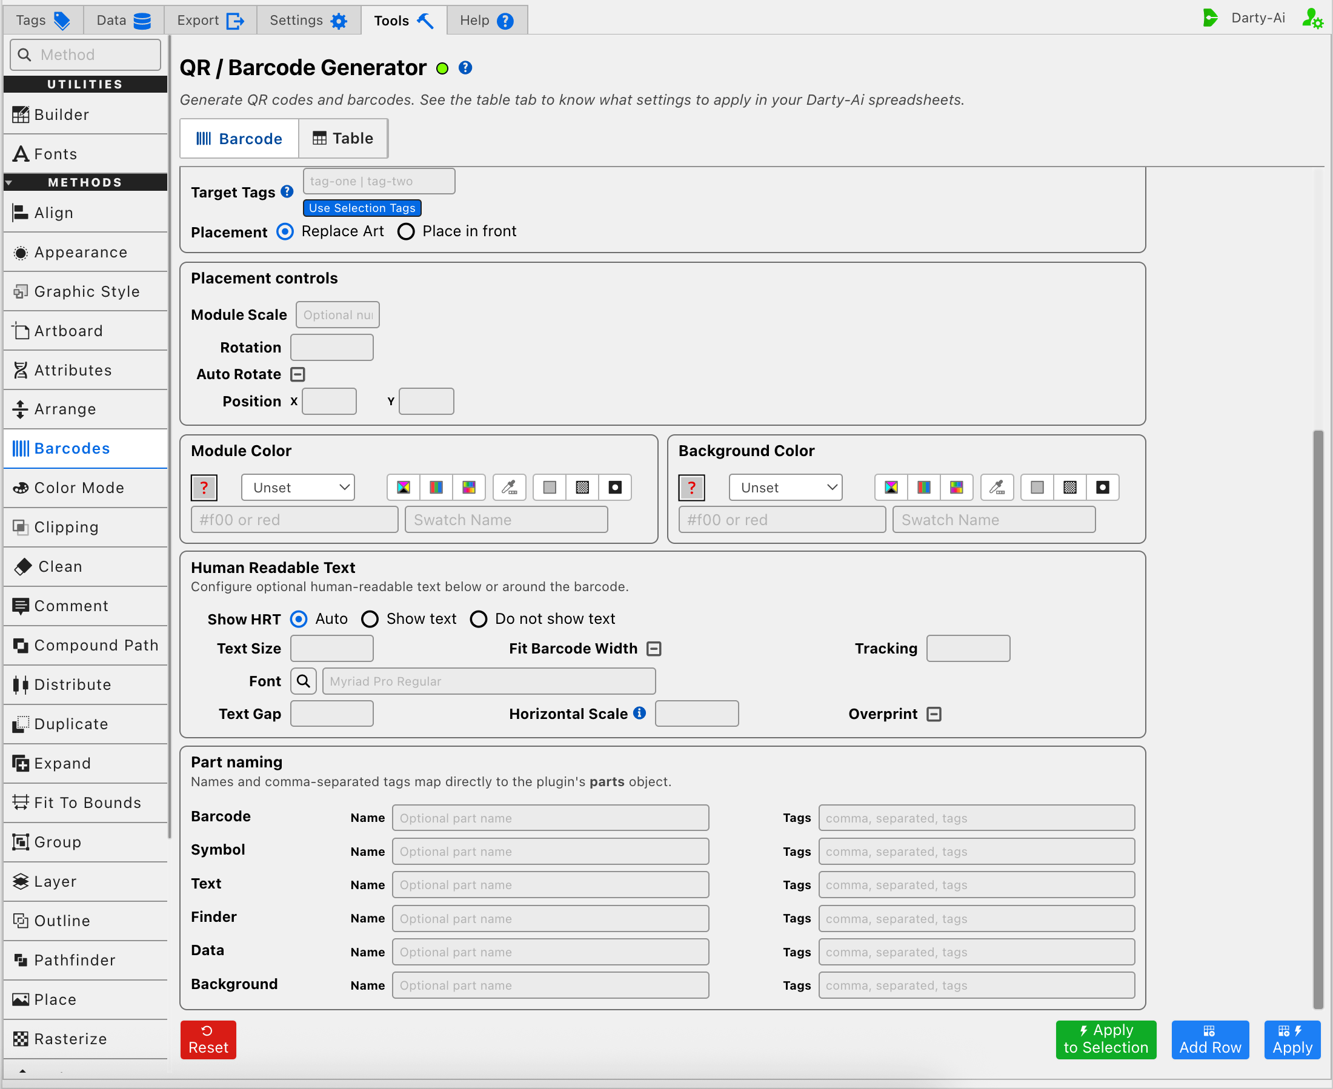Toggle the Fit Barcode Width checkbox
This screenshot has width=1333, height=1089.
click(x=654, y=649)
